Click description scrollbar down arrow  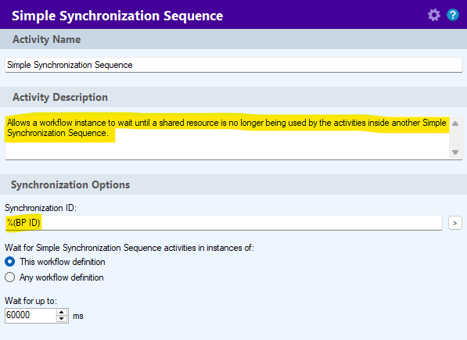click(x=455, y=152)
